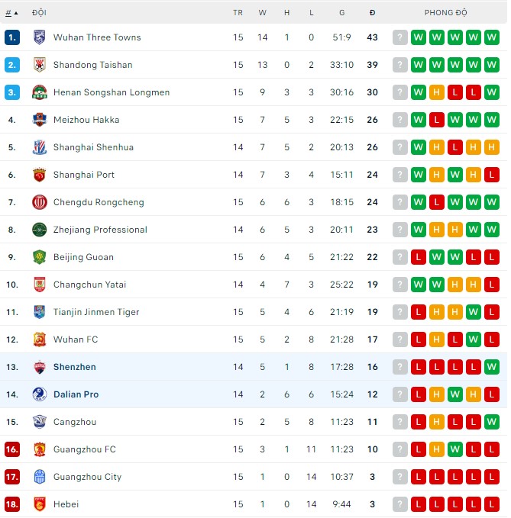Click the Dalian Pro team crest
Screen dimensions: 511x518
pos(40,394)
